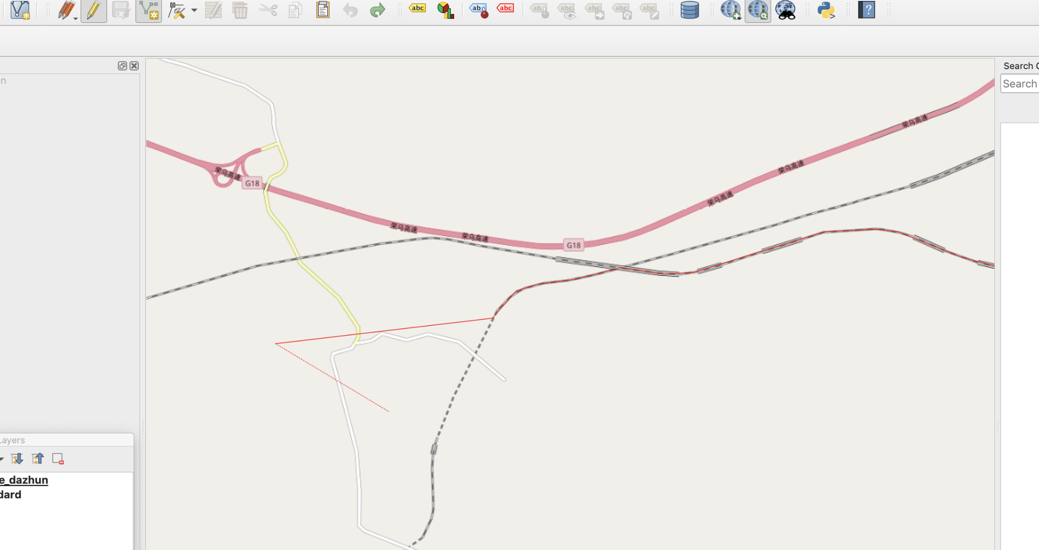Select the e_dazhun layer in Layers panel
Viewport: 1039px width, 550px height.
click(24, 479)
